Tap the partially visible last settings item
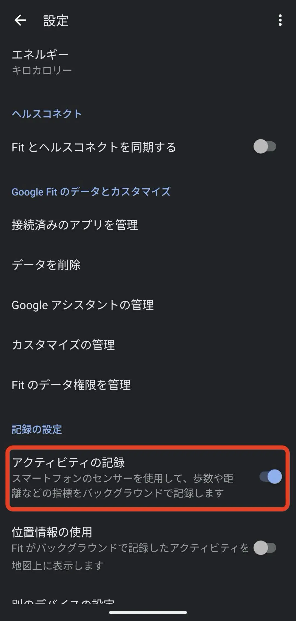This screenshot has width=296, height=621. (63, 601)
